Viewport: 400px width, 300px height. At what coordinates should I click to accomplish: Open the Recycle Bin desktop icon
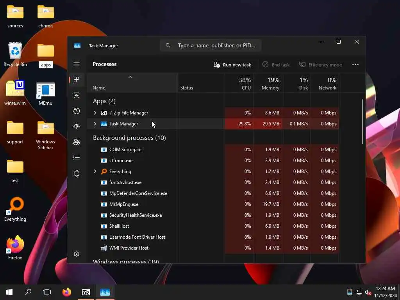pyautogui.click(x=15, y=54)
